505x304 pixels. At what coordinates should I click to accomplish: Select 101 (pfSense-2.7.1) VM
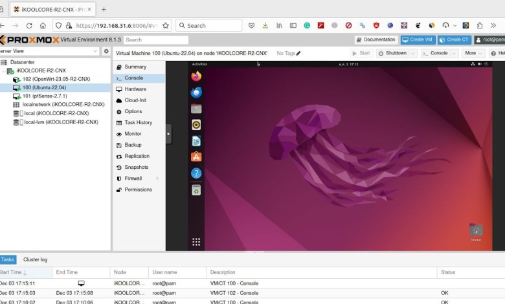click(x=45, y=96)
